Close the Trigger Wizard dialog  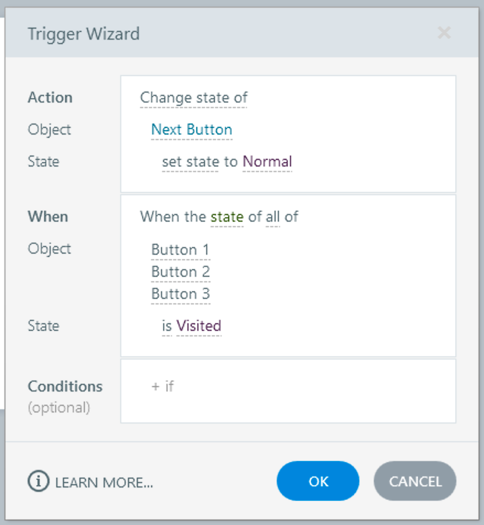(x=444, y=33)
